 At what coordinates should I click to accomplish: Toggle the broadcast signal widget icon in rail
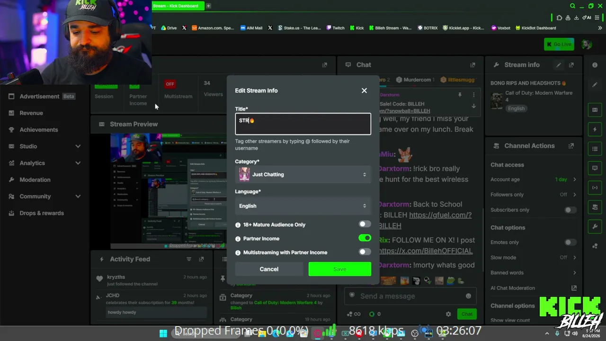(595, 188)
